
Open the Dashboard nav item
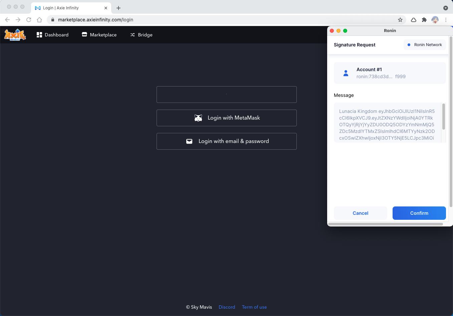52,35
